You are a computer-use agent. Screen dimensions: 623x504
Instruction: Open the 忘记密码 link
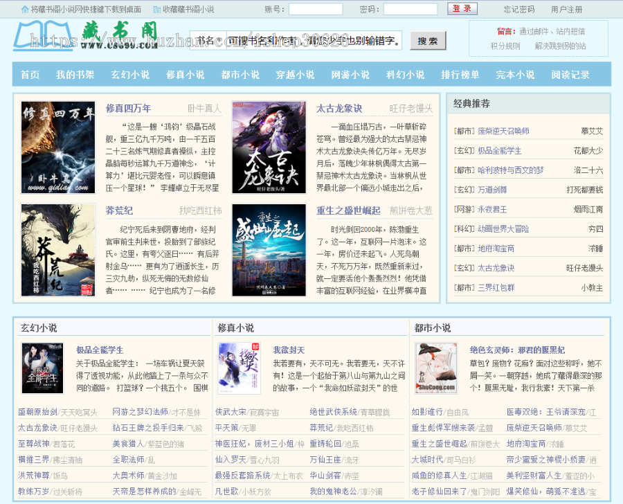(x=519, y=9)
